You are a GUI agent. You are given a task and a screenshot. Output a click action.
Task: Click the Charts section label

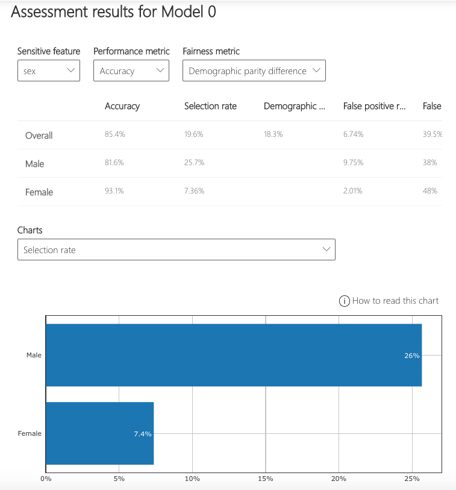coord(30,230)
